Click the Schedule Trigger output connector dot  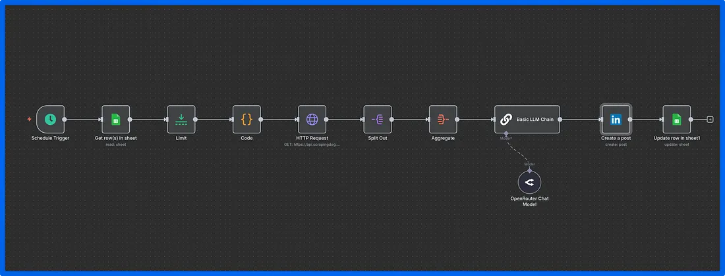click(x=65, y=120)
